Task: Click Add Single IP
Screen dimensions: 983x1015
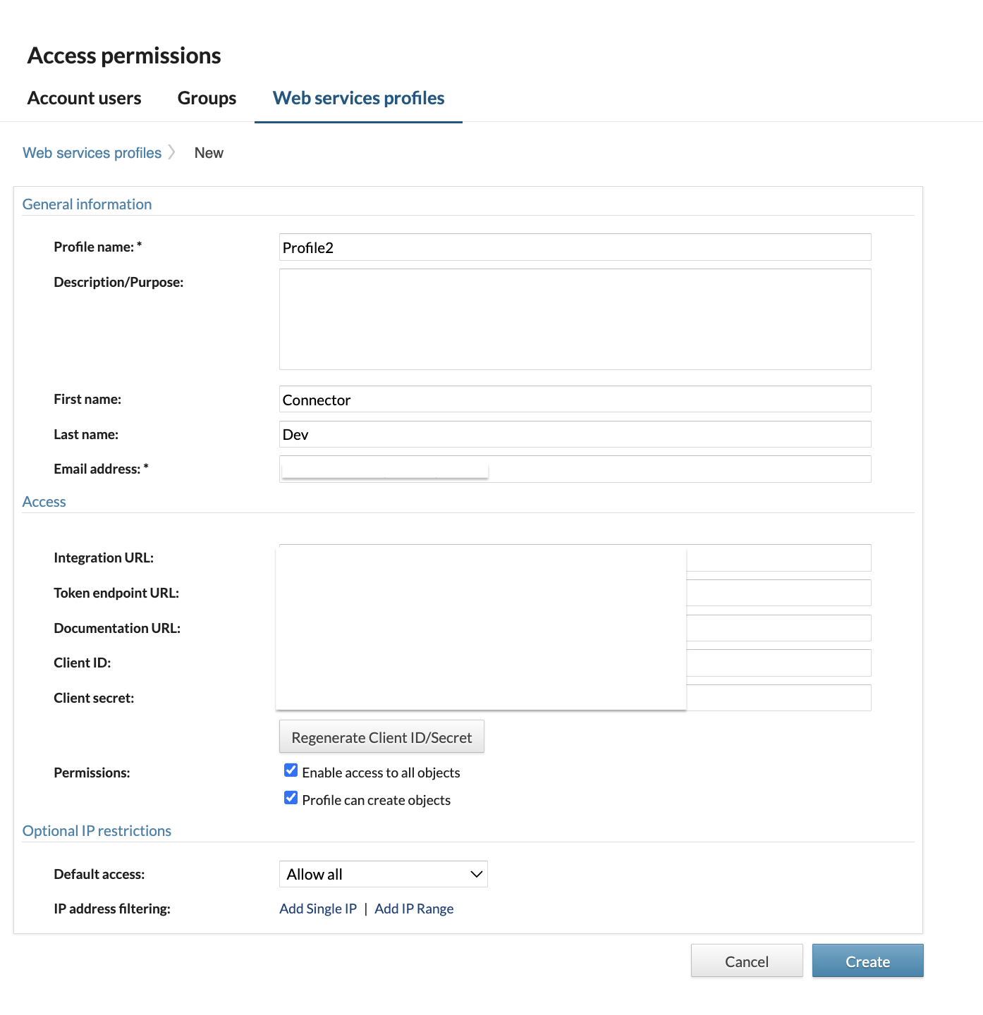Action: click(318, 908)
